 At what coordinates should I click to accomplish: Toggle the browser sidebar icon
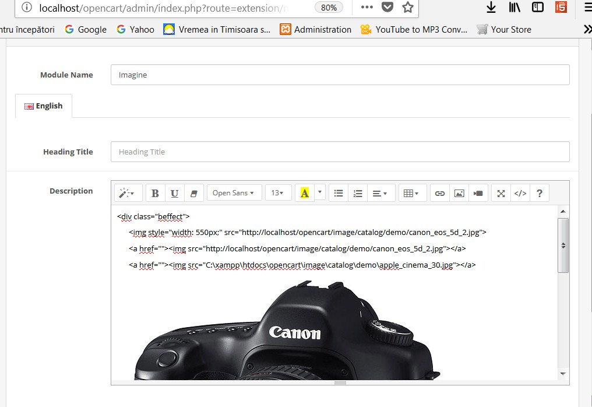coord(538,7)
